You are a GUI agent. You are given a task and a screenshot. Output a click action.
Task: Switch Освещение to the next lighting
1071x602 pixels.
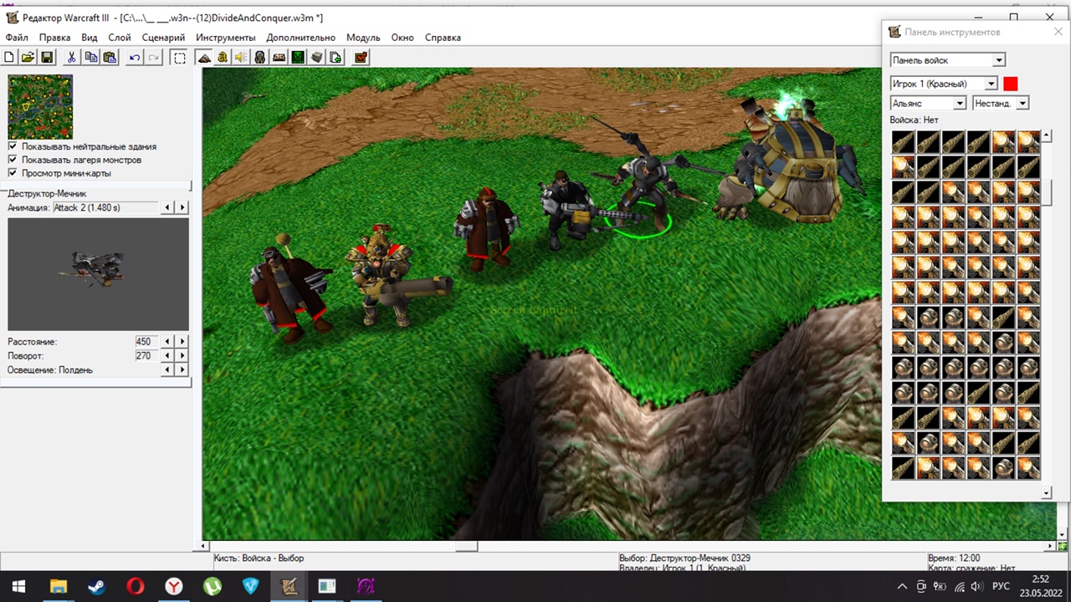(x=182, y=370)
